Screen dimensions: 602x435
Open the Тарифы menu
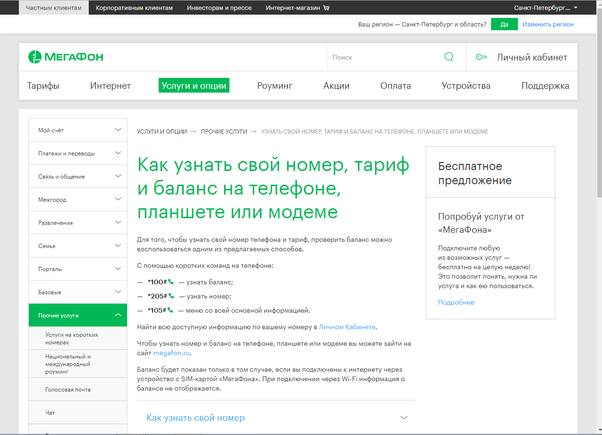coord(43,85)
